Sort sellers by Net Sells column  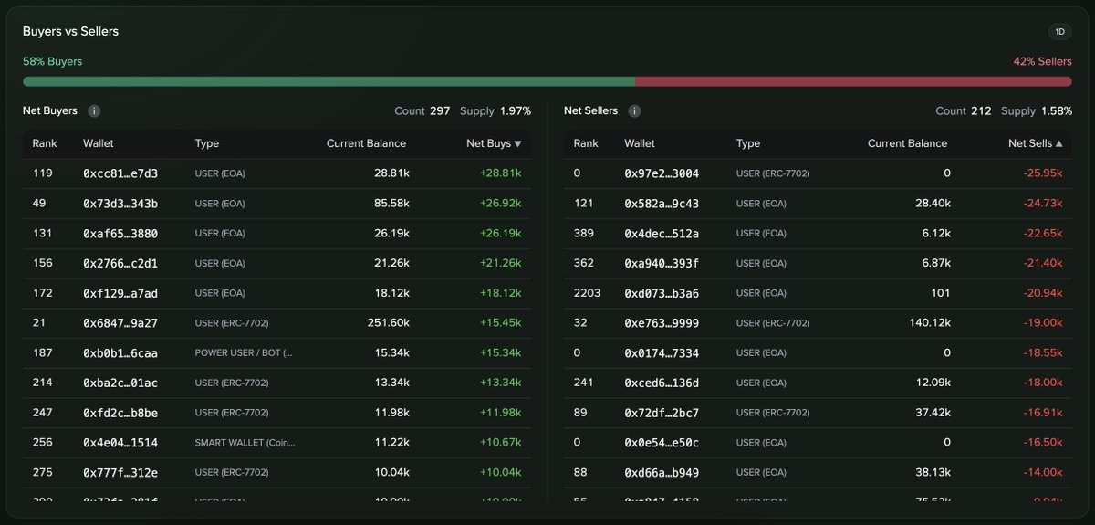(x=1036, y=143)
